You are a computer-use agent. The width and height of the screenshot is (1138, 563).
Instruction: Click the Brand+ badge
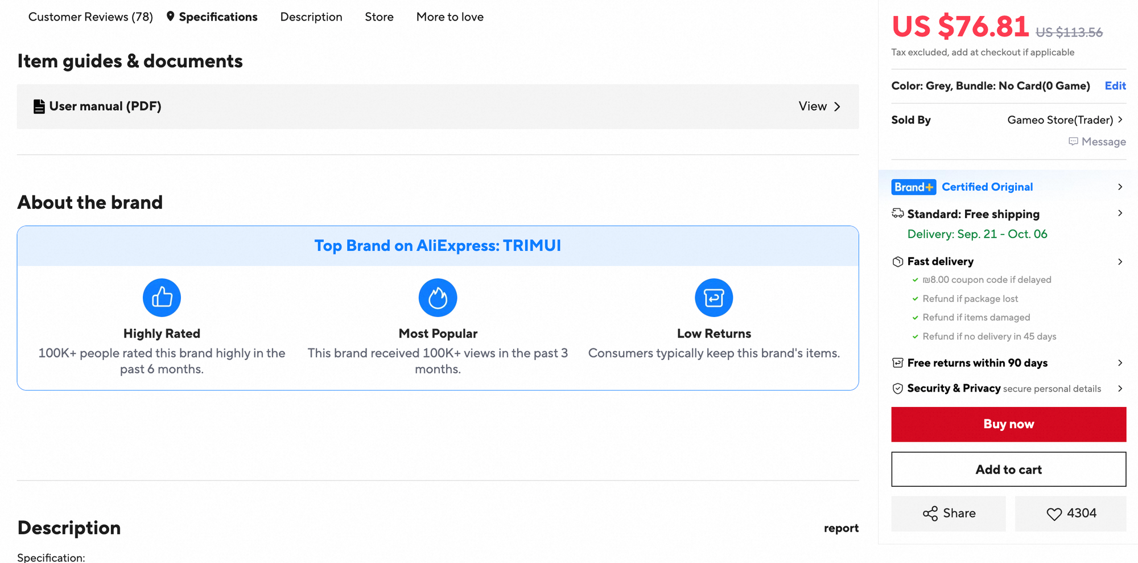coord(913,187)
